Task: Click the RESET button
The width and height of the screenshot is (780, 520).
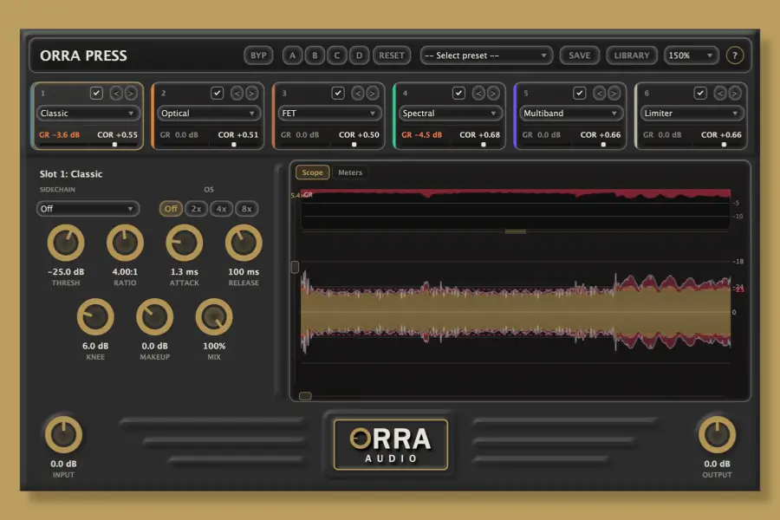Action: coord(392,55)
